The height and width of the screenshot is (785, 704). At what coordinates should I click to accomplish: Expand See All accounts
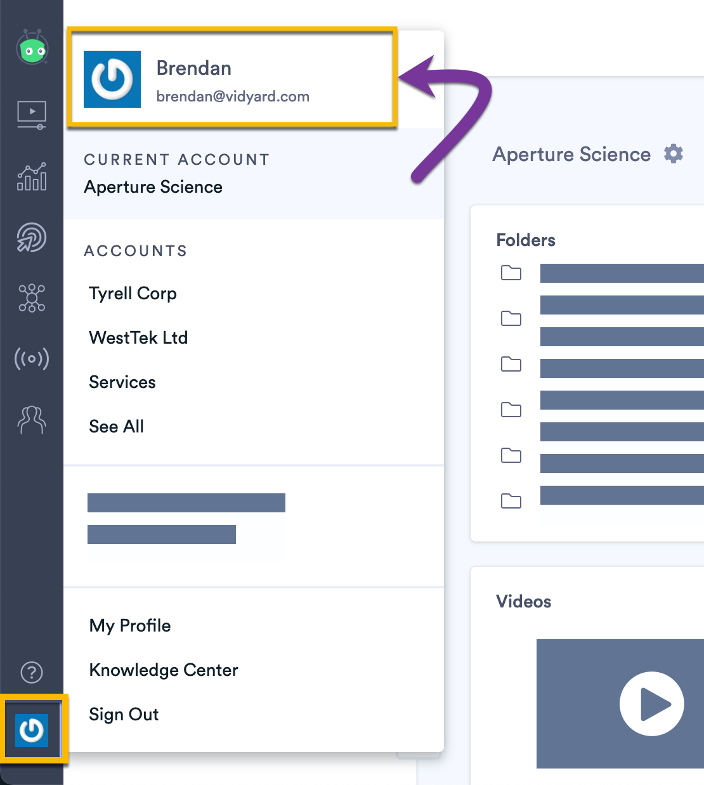click(116, 426)
